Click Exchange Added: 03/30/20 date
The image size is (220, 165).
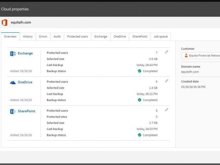[x=21, y=71]
